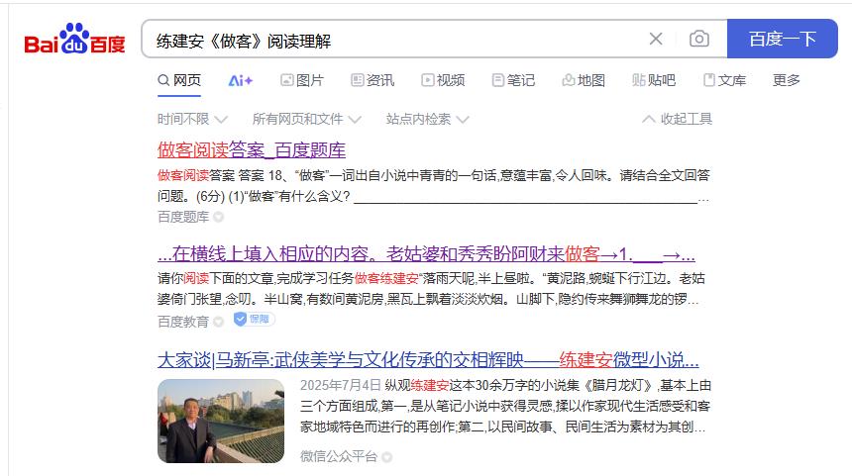Image resolution: width=852 pixels, height=476 pixels.
Task: Go to the 地图 tab
Action: pyautogui.click(x=584, y=80)
